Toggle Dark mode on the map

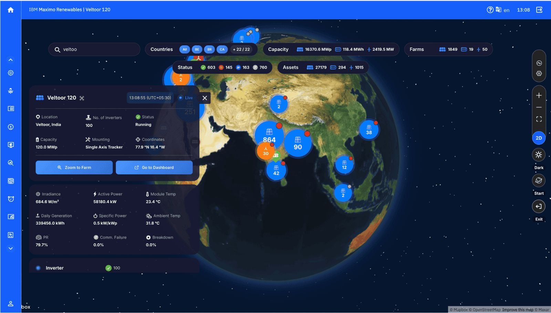(x=539, y=155)
